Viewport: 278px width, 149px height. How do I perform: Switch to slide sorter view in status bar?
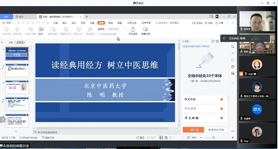pyautogui.click(x=166, y=138)
